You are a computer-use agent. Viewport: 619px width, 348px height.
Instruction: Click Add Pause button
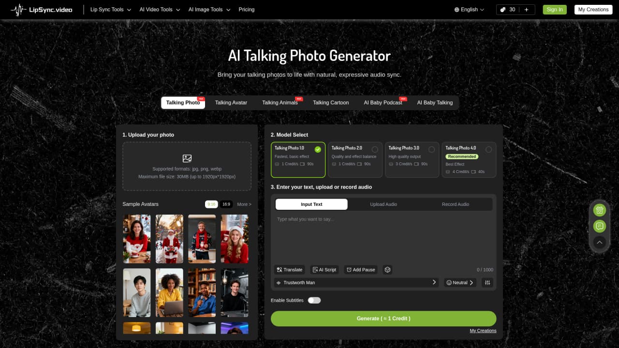tap(361, 270)
